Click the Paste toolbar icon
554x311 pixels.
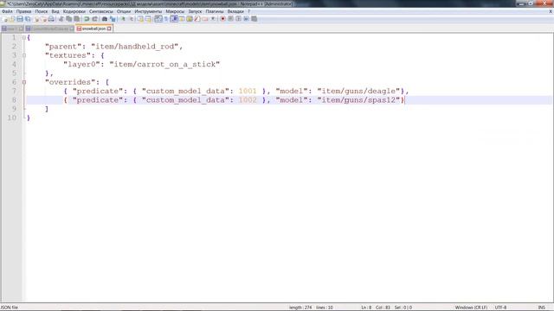(x=76, y=19)
